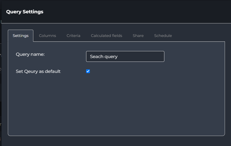Click the word default in checkbox label
The height and width of the screenshot is (146, 231).
[x=53, y=71]
